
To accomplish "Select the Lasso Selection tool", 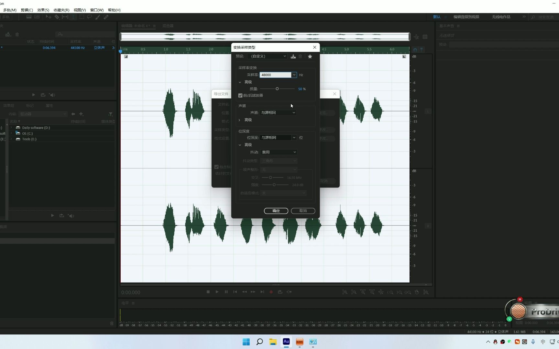I will pos(90,17).
